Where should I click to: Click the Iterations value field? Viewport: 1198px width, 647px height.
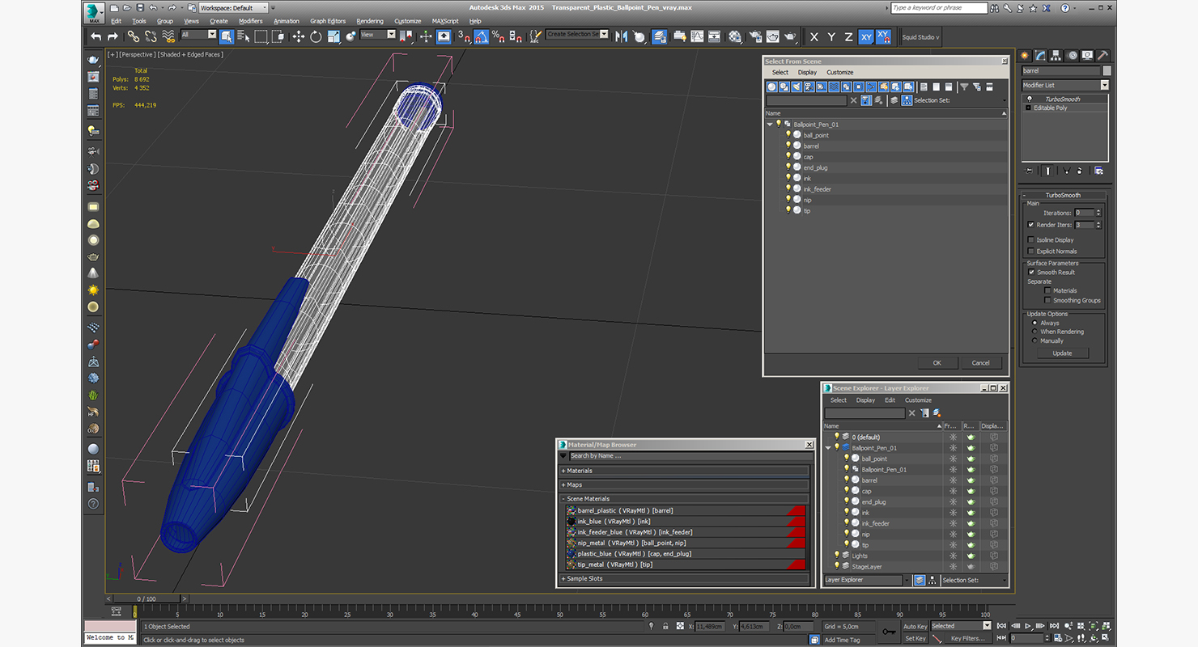1082,213
